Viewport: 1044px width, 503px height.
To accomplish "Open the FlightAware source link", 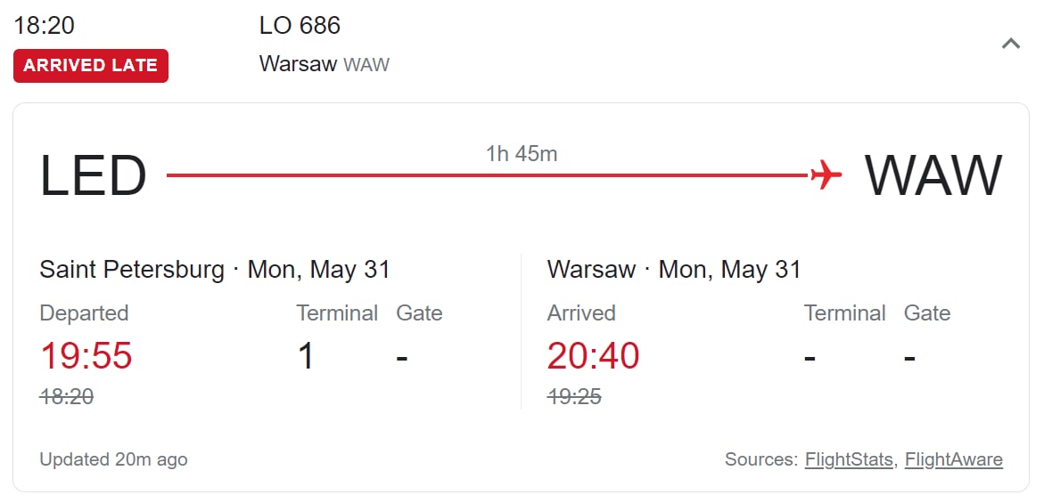I will click(x=953, y=459).
